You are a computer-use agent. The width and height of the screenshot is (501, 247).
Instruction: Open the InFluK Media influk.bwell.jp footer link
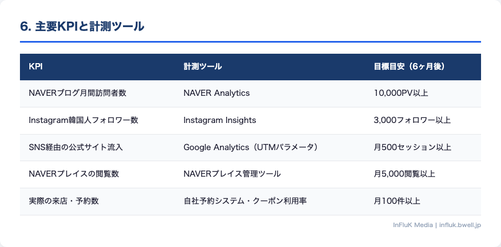click(x=436, y=225)
